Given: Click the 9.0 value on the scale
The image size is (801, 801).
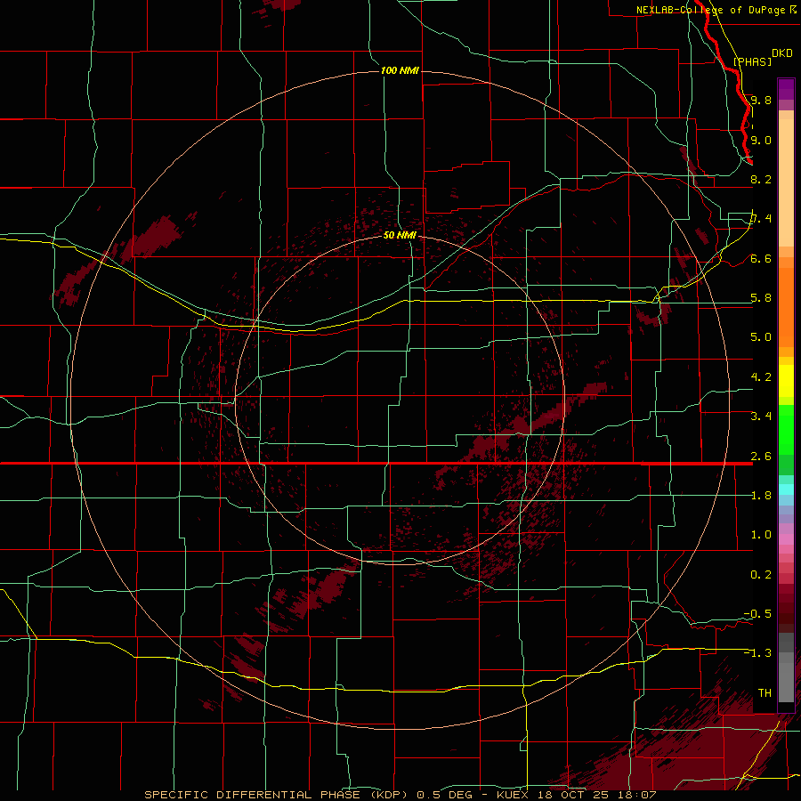Looking at the screenshot, I should pos(761,140).
